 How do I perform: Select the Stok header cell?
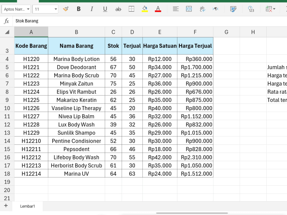(113, 46)
